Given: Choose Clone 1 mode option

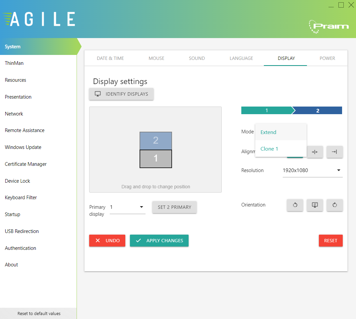Looking at the screenshot, I should 281,149.
